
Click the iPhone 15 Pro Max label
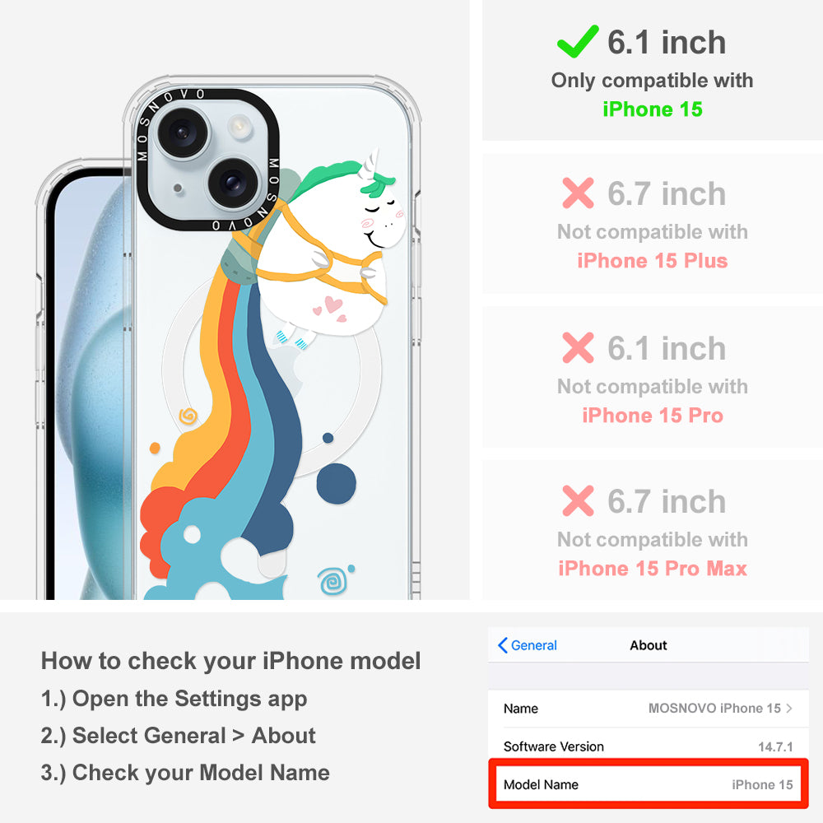tap(653, 569)
